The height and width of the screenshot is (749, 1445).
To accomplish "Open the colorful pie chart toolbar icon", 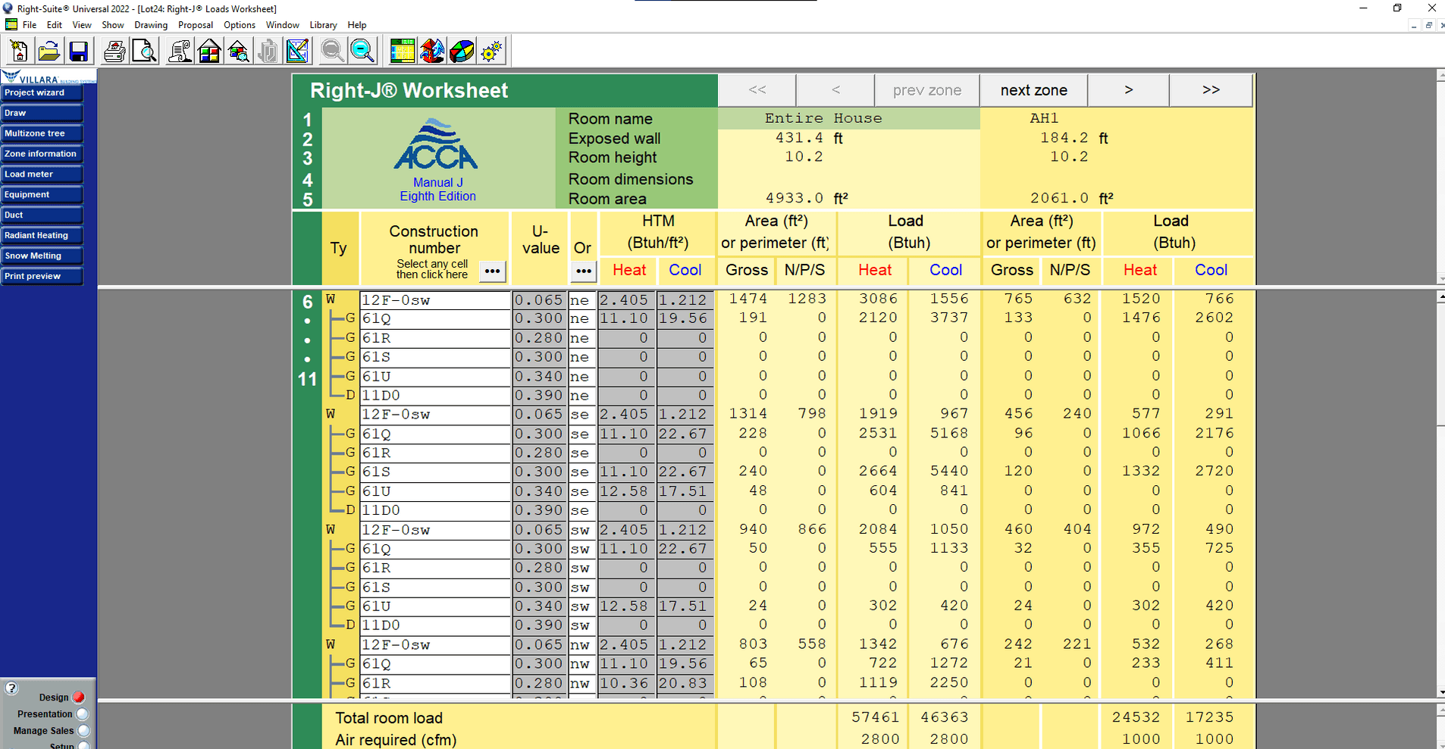I will [x=462, y=52].
